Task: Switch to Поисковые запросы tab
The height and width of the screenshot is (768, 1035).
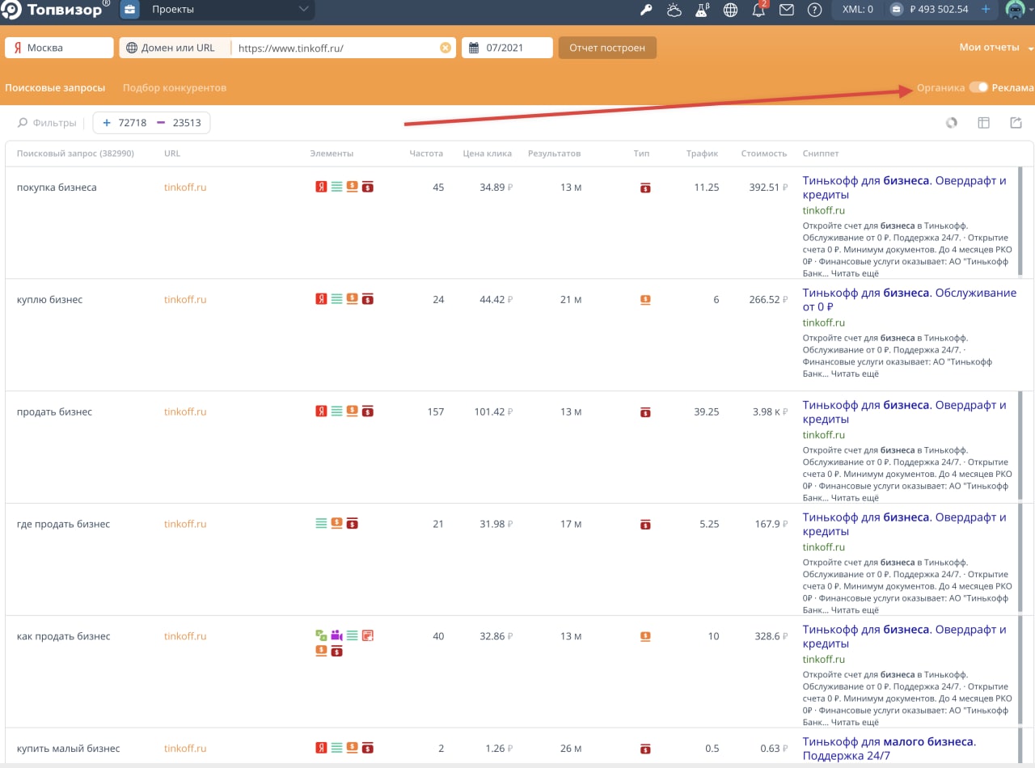Action: (55, 87)
